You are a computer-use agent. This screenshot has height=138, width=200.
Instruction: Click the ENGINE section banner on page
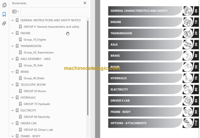pos(145,22)
